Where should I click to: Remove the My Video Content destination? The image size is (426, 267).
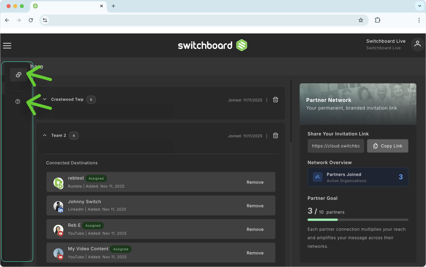coord(255,253)
